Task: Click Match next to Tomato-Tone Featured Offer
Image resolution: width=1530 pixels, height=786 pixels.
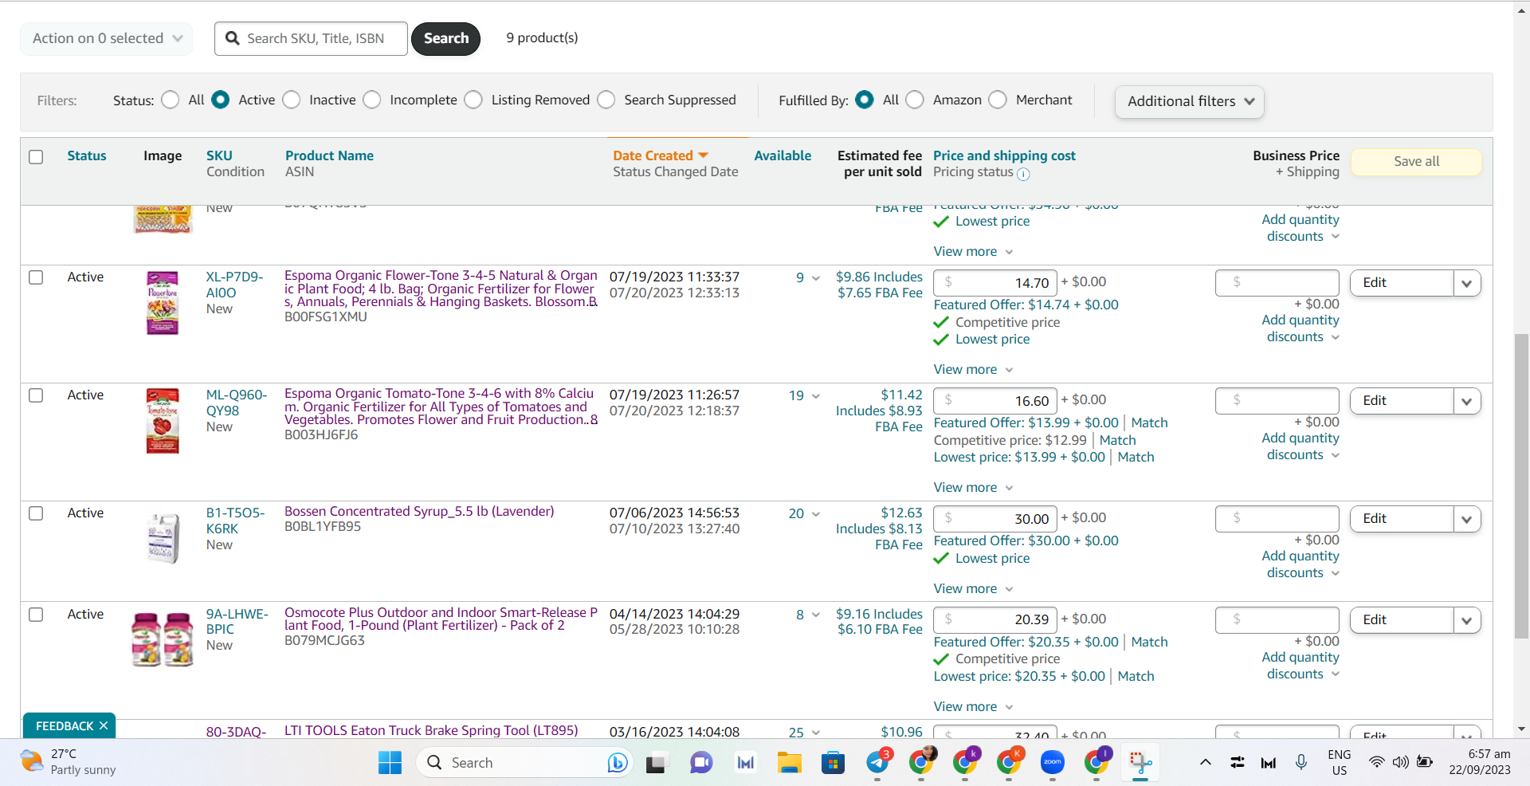Action: click(x=1149, y=422)
